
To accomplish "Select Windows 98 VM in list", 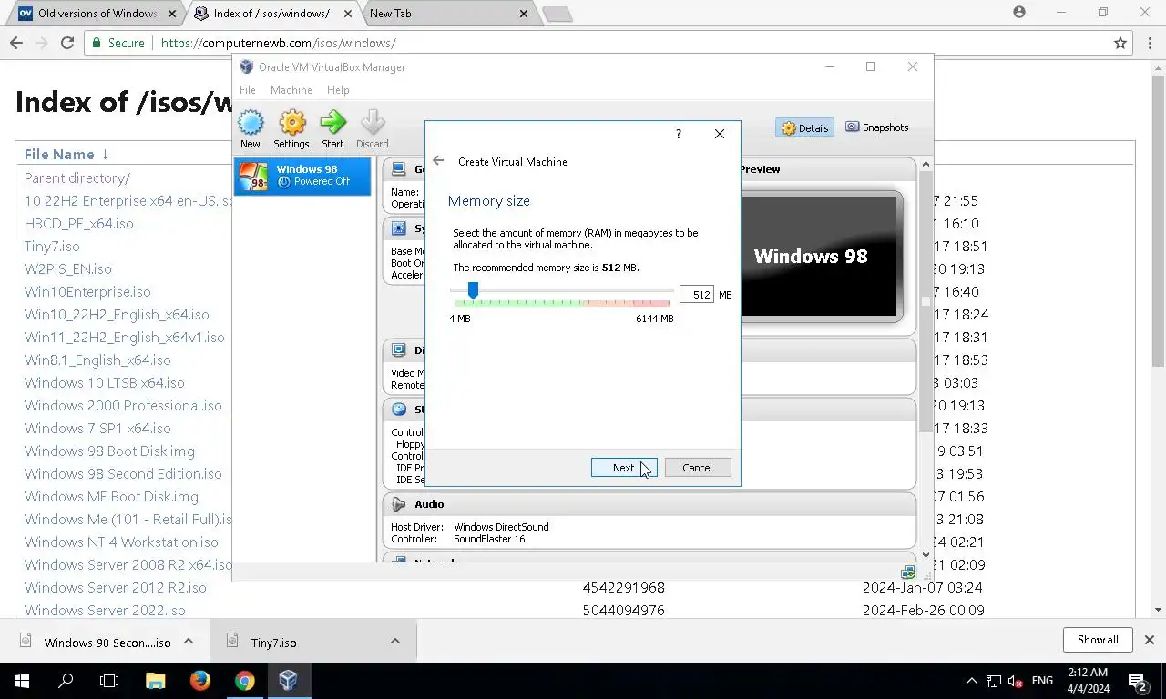I will tap(302, 176).
